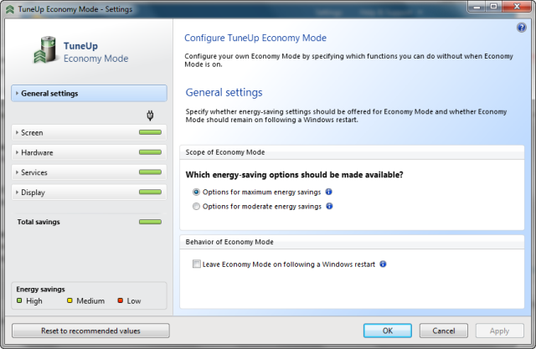Click Reset to recommended values button
This screenshot has height=349, width=536.
pos(90,331)
